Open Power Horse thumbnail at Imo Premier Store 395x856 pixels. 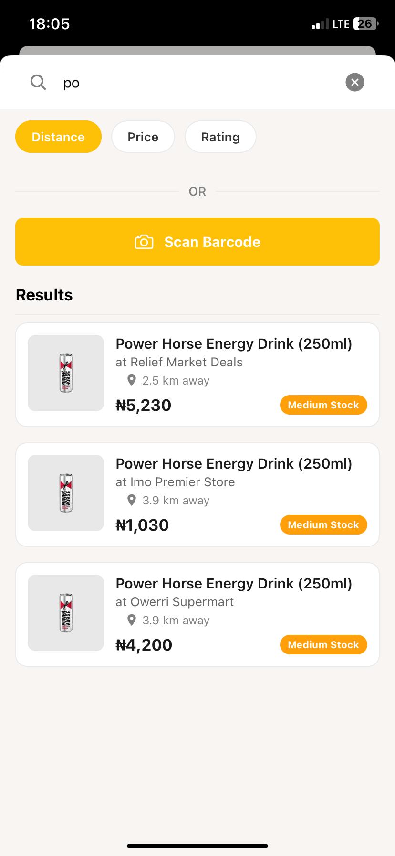[x=66, y=493]
